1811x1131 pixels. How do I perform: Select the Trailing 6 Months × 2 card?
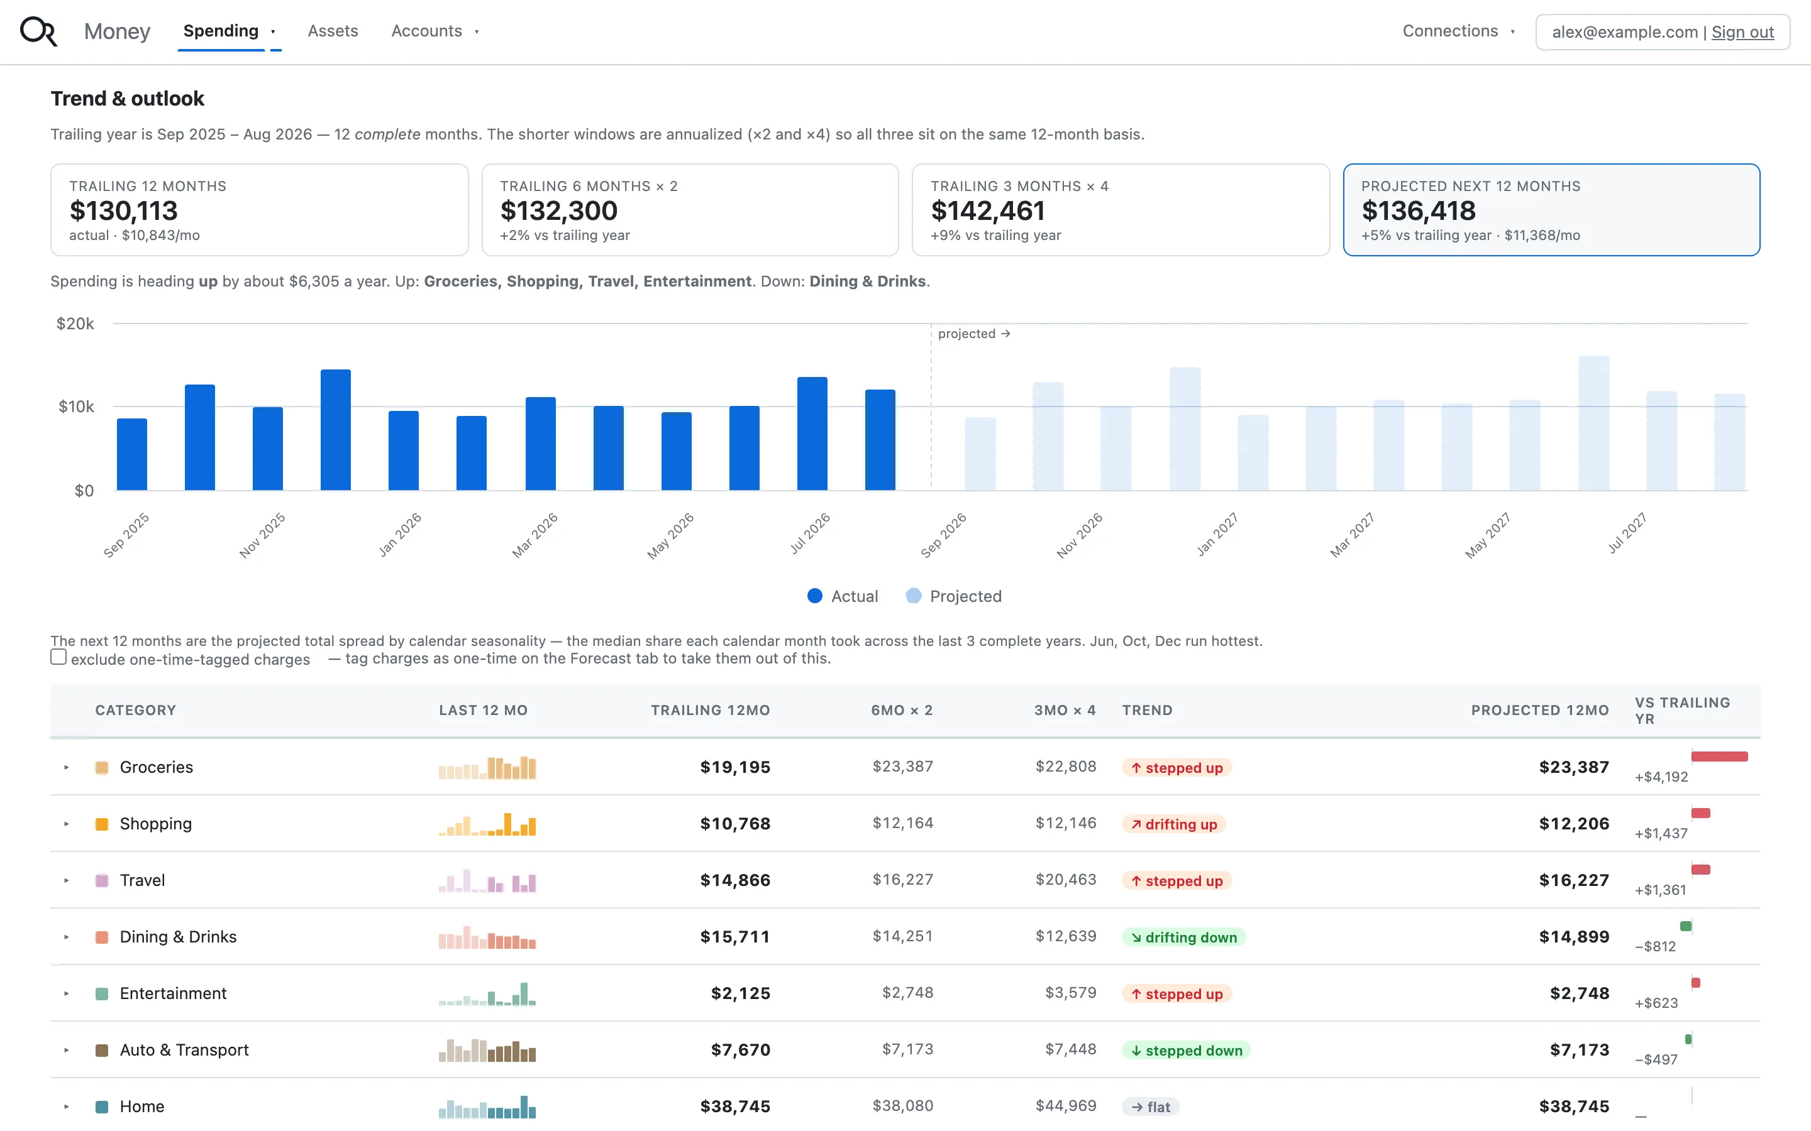[x=690, y=210]
